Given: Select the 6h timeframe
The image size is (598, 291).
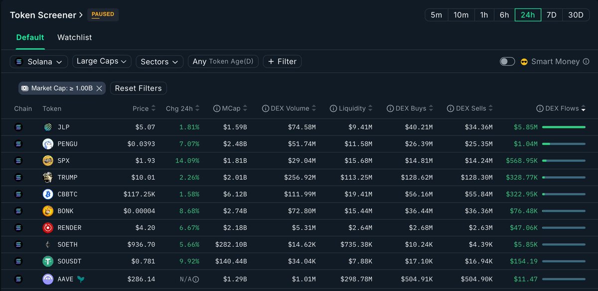Looking at the screenshot, I should pos(504,15).
